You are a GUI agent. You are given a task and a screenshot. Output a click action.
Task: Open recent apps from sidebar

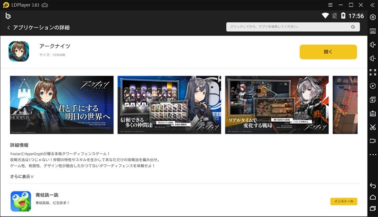pyautogui.click(x=373, y=209)
